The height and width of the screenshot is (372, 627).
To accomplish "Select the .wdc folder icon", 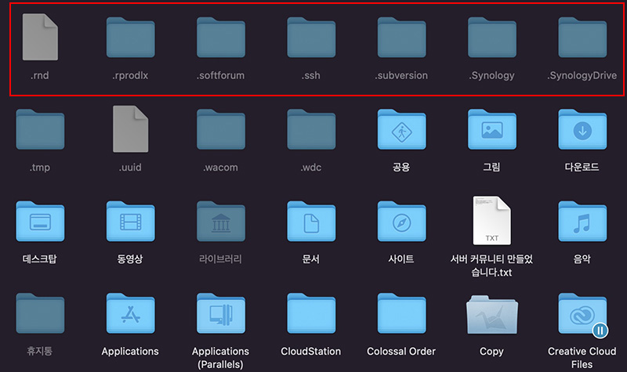I will pyautogui.click(x=311, y=129).
